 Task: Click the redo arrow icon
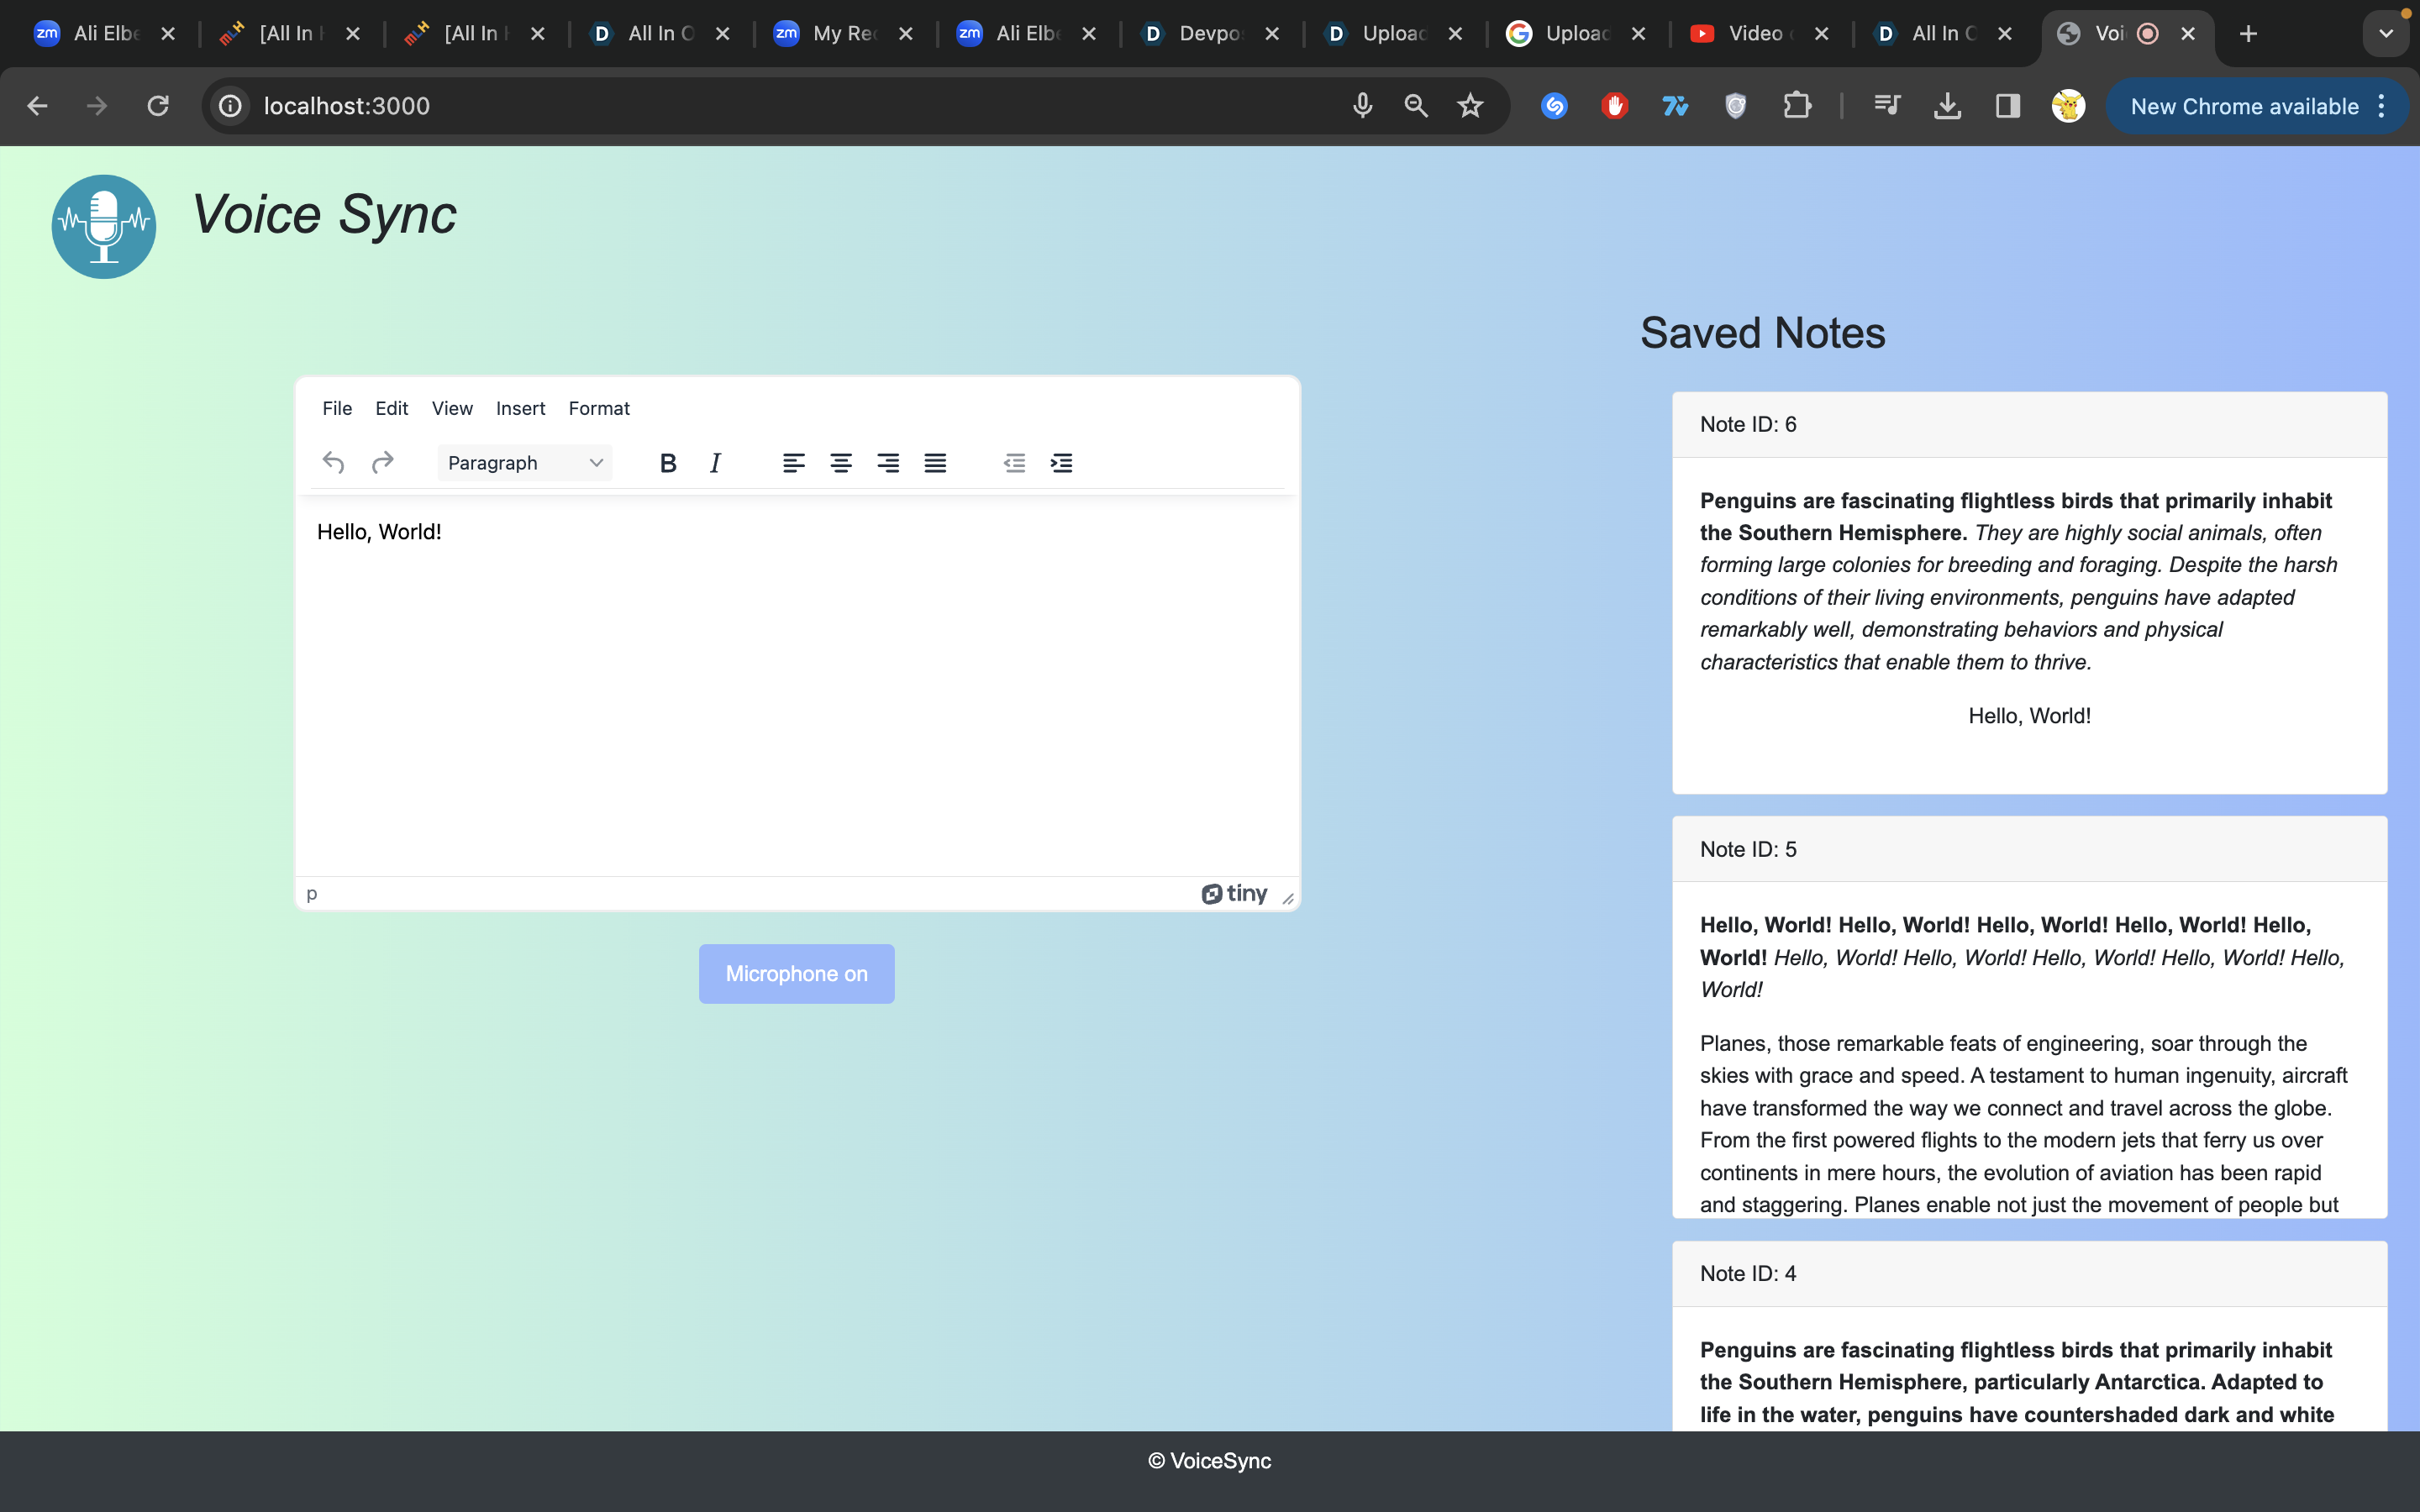(x=382, y=463)
